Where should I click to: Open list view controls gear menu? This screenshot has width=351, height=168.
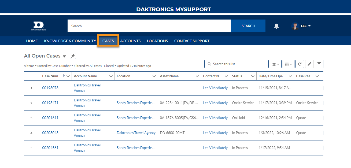coord(275,64)
